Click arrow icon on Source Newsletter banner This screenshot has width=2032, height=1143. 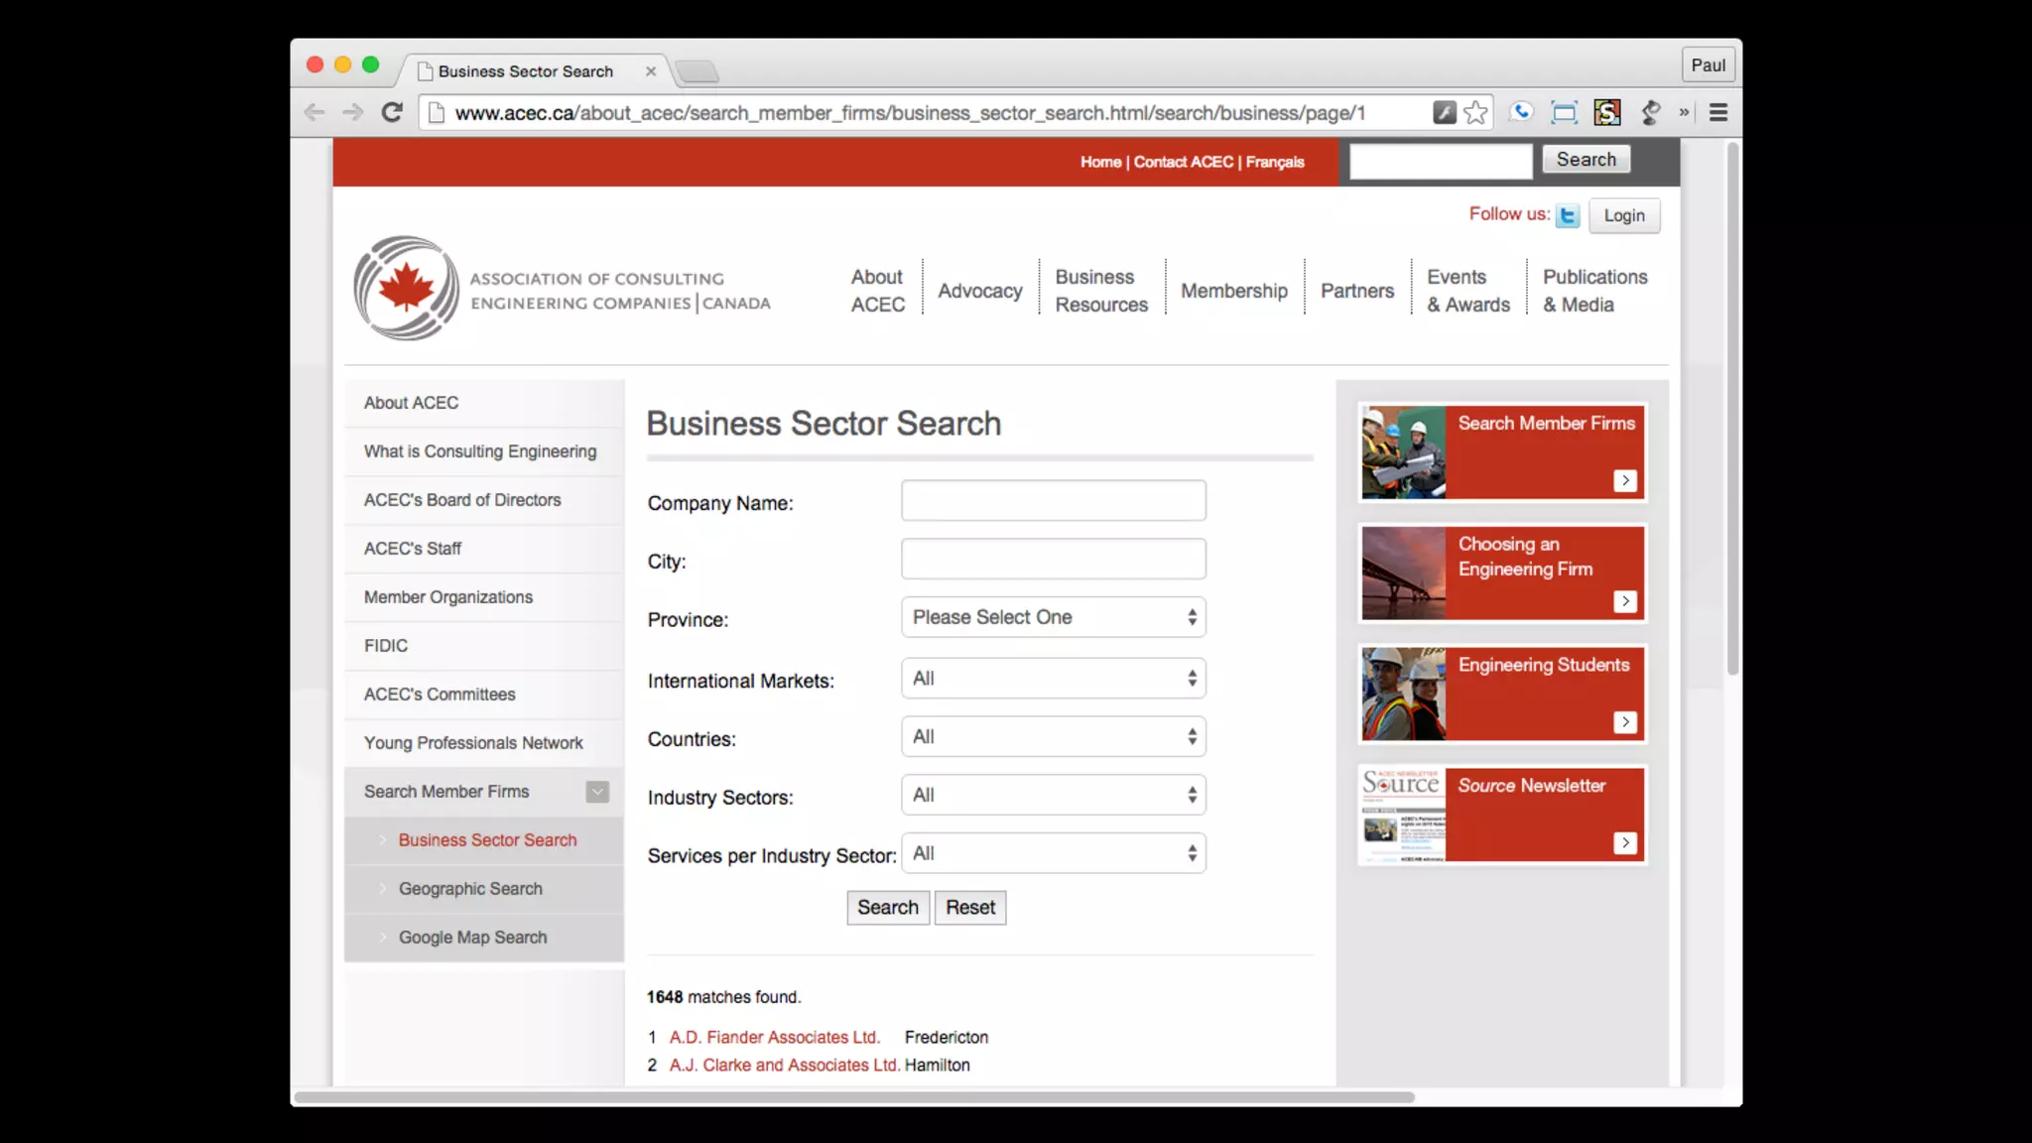pos(1624,842)
